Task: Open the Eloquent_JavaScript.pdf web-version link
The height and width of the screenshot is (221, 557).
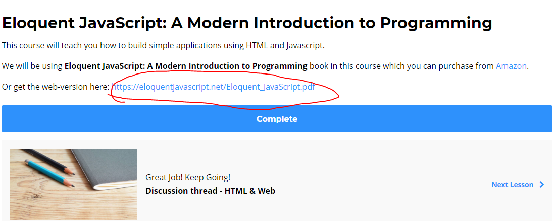Action: tap(213, 87)
